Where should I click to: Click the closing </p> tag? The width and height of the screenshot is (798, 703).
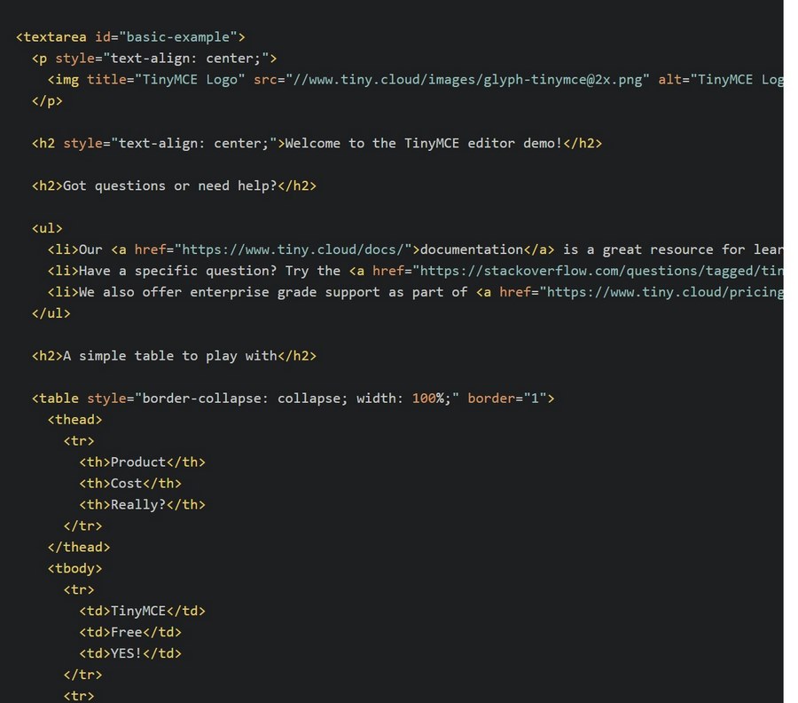[47, 101]
